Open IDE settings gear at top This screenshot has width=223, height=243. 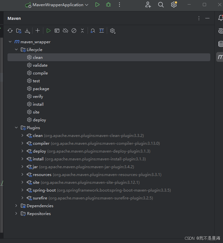[174, 5]
